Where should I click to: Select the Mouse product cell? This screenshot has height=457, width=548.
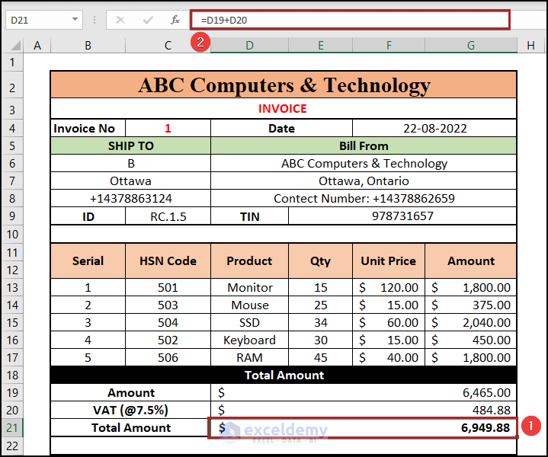click(249, 305)
